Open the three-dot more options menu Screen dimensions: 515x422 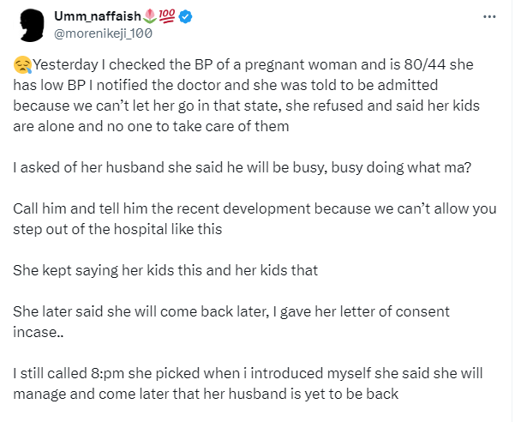pyautogui.click(x=489, y=16)
